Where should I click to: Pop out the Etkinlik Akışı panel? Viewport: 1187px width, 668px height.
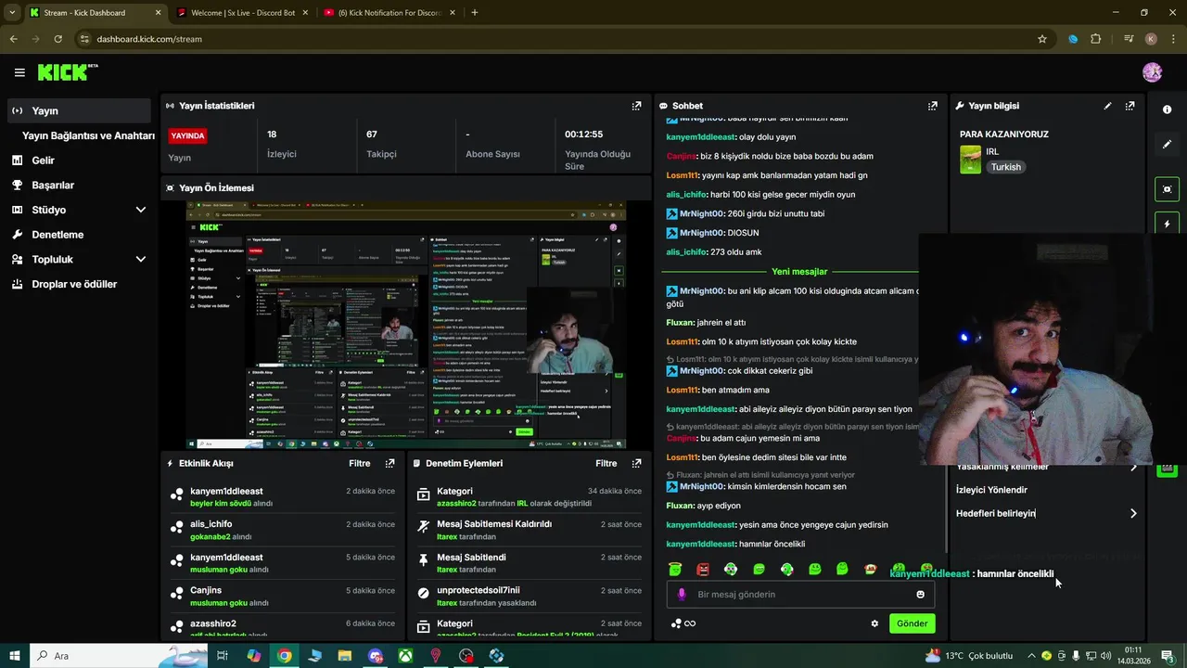[389, 463]
